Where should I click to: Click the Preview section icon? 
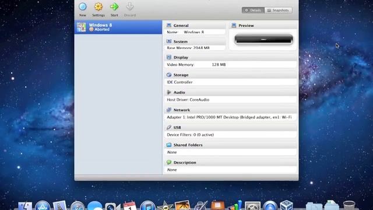click(234, 25)
